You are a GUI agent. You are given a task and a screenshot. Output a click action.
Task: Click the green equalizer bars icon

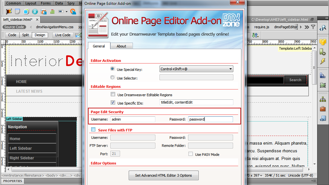click(52, 11)
